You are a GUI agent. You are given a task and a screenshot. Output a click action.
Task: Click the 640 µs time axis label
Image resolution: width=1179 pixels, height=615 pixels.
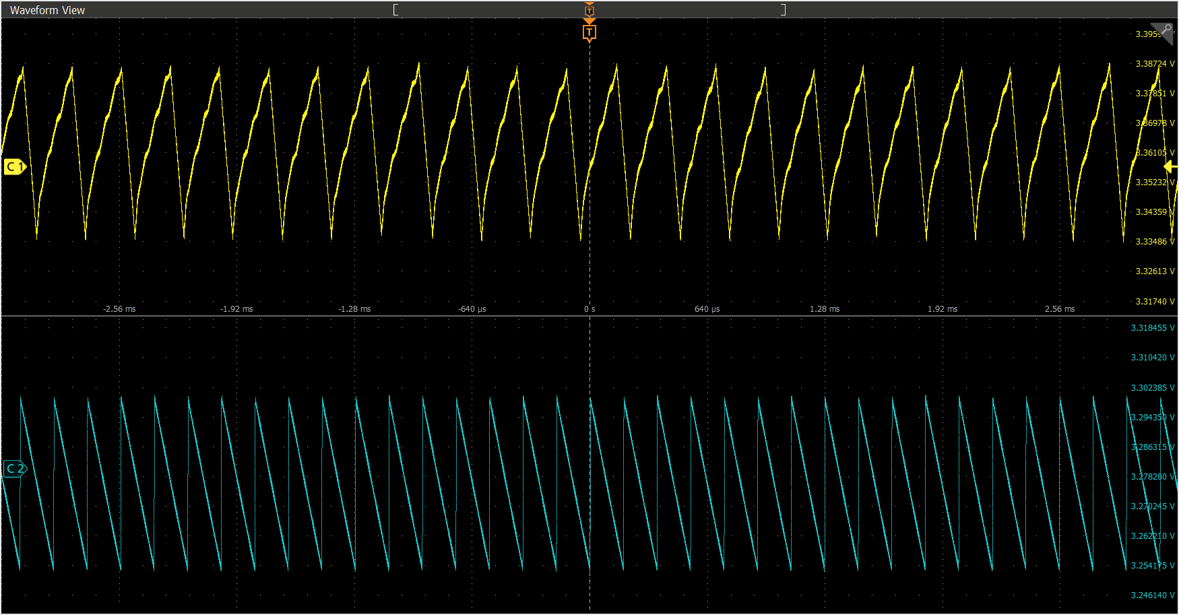click(x=707, y=309)
